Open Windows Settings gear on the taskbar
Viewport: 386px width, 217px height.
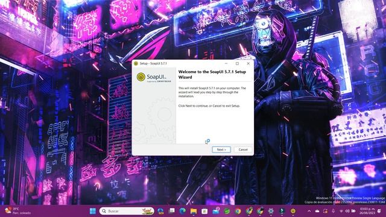pos(271,211)
